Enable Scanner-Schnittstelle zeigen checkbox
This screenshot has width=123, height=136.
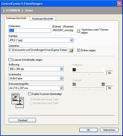pyautogui.click(x=10, y=60)
